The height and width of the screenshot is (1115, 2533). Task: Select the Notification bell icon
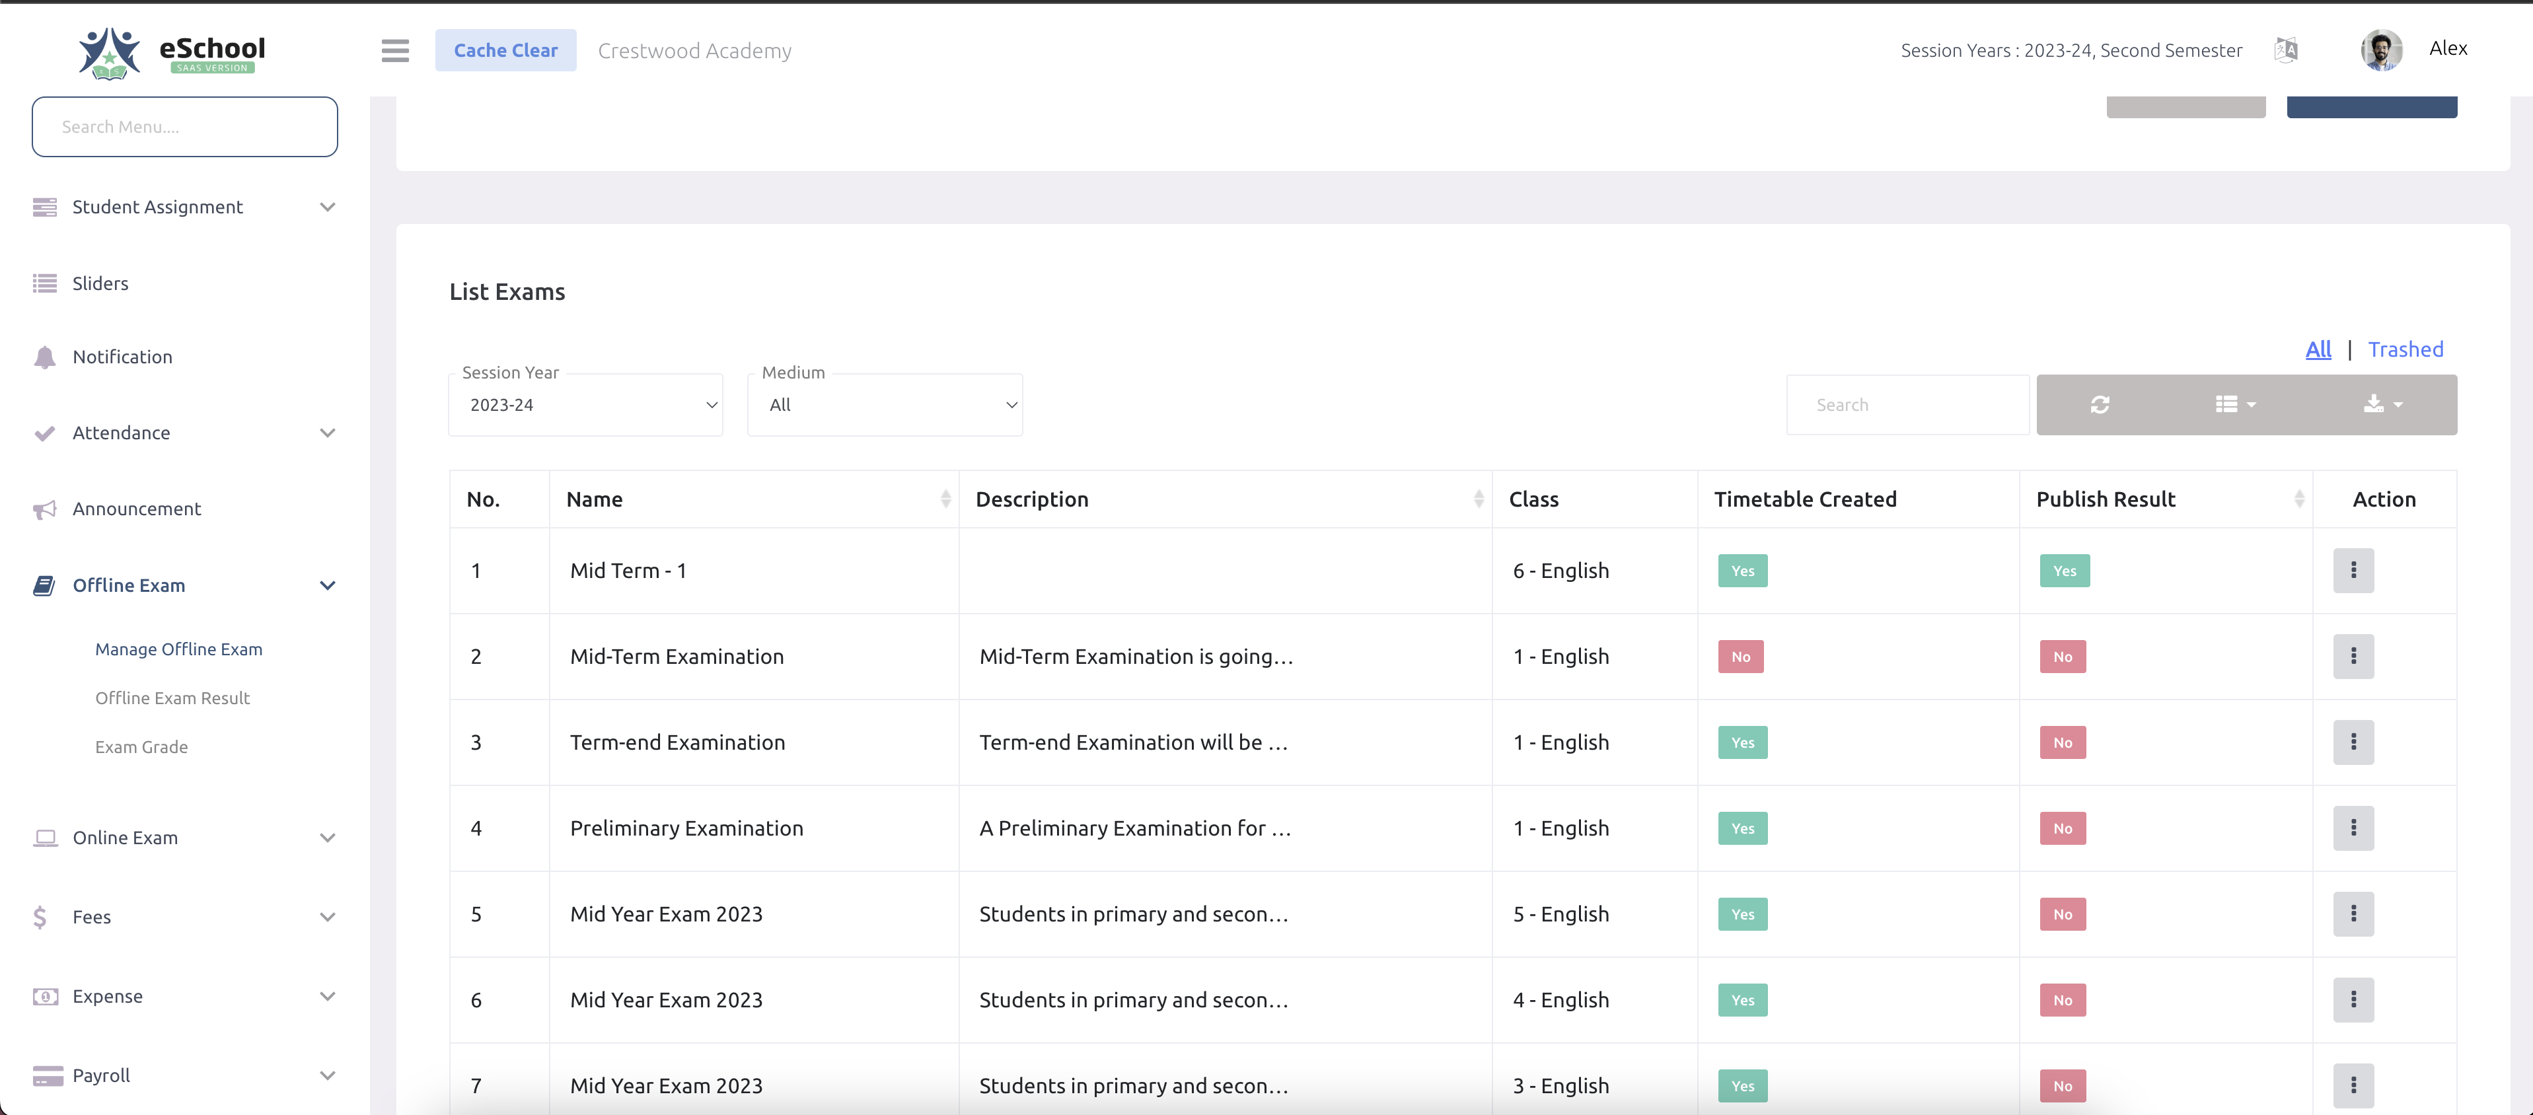click(45, 356)
